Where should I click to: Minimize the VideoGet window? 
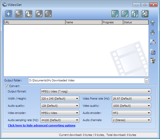[137, 5]
